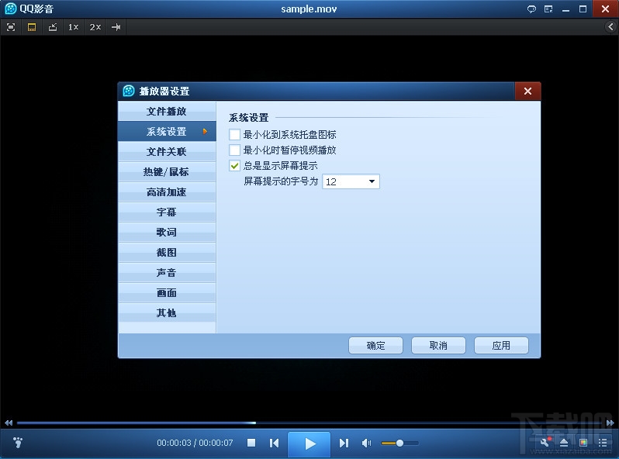Open the 其他 settings tab
619x459 pixels.
167,313
